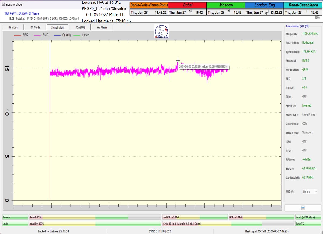This screenshot has width=323, height=234.
Task: Select the Signal Mon. tab
Action: tap(58, 27)
